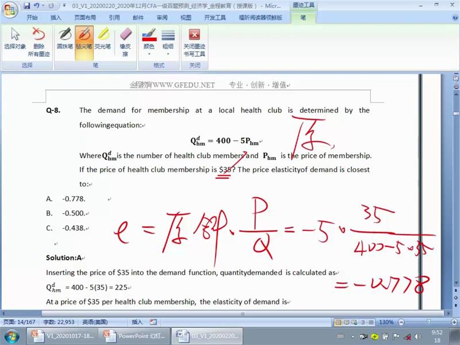
Task: Click 删除所有墨迹 to erase all ink
Action: click(x=39, y=42)
